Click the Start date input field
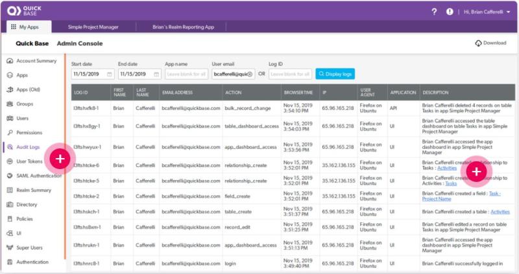 (93, 74)
